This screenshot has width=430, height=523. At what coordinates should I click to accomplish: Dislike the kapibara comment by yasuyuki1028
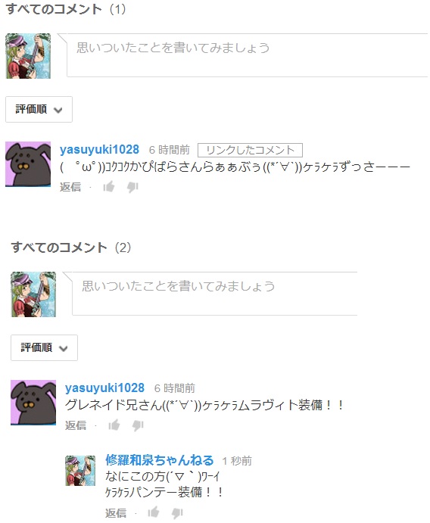[x=132, y=188]
